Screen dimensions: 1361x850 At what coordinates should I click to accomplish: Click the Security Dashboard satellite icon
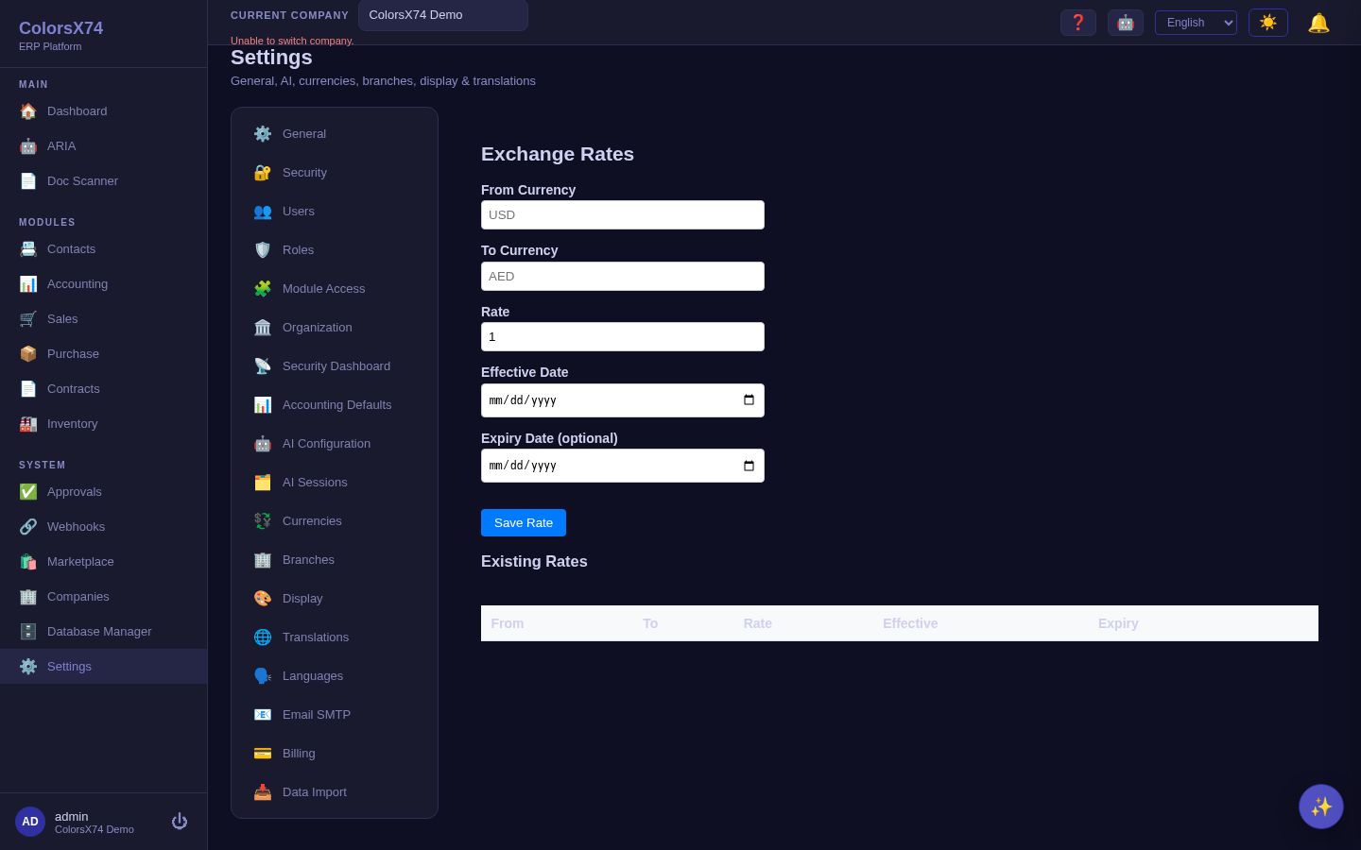(x=263, y=366)
